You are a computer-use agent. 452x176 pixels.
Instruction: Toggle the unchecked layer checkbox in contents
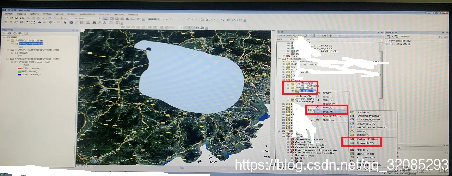[x=16, y=53]
